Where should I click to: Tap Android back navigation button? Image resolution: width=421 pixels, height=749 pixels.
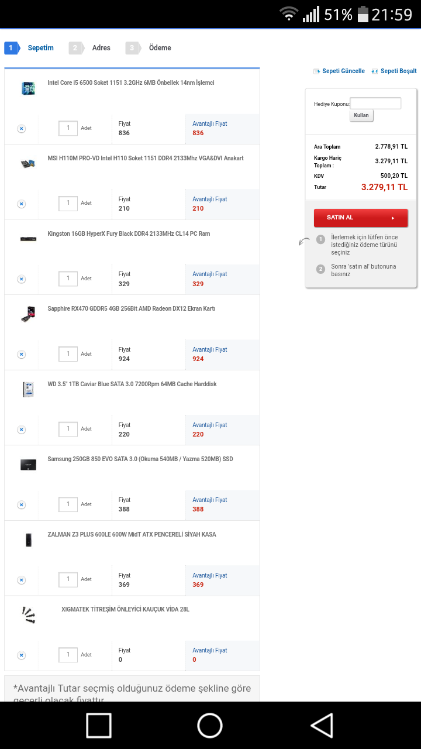click(x=322, y=725)
